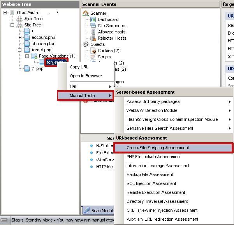Viewport: 234px width, 225px height.
Task: Run Remote Execution Assessment
Action: [174, 192]
